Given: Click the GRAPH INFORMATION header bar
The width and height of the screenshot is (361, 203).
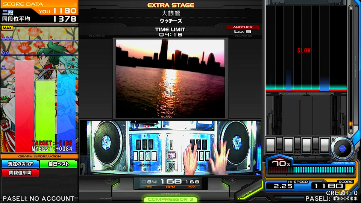Looking at the screenshot, I should point(39,156).
